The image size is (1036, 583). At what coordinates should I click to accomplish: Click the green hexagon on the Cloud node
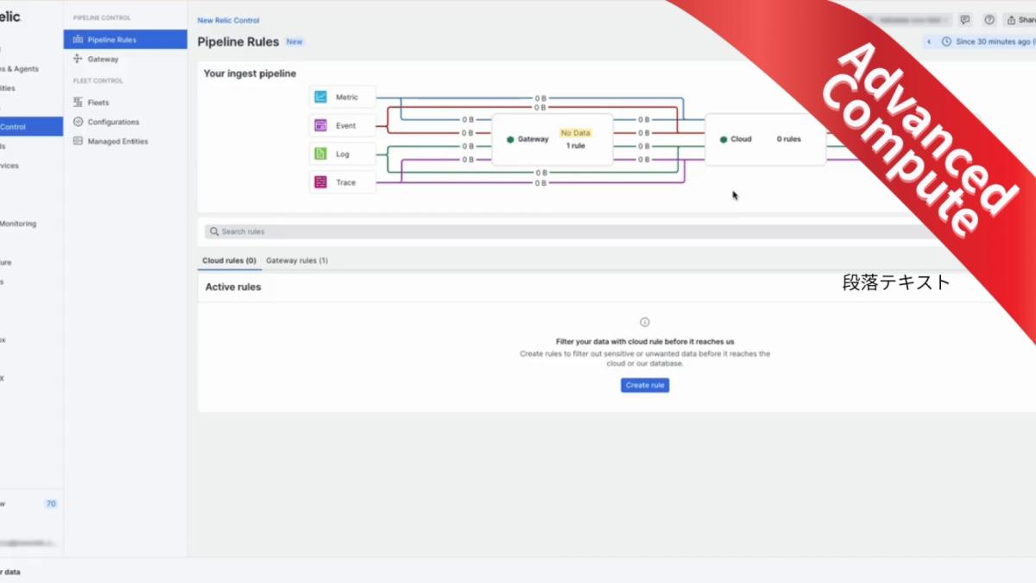pyautogui.click(x=723, y=139)
